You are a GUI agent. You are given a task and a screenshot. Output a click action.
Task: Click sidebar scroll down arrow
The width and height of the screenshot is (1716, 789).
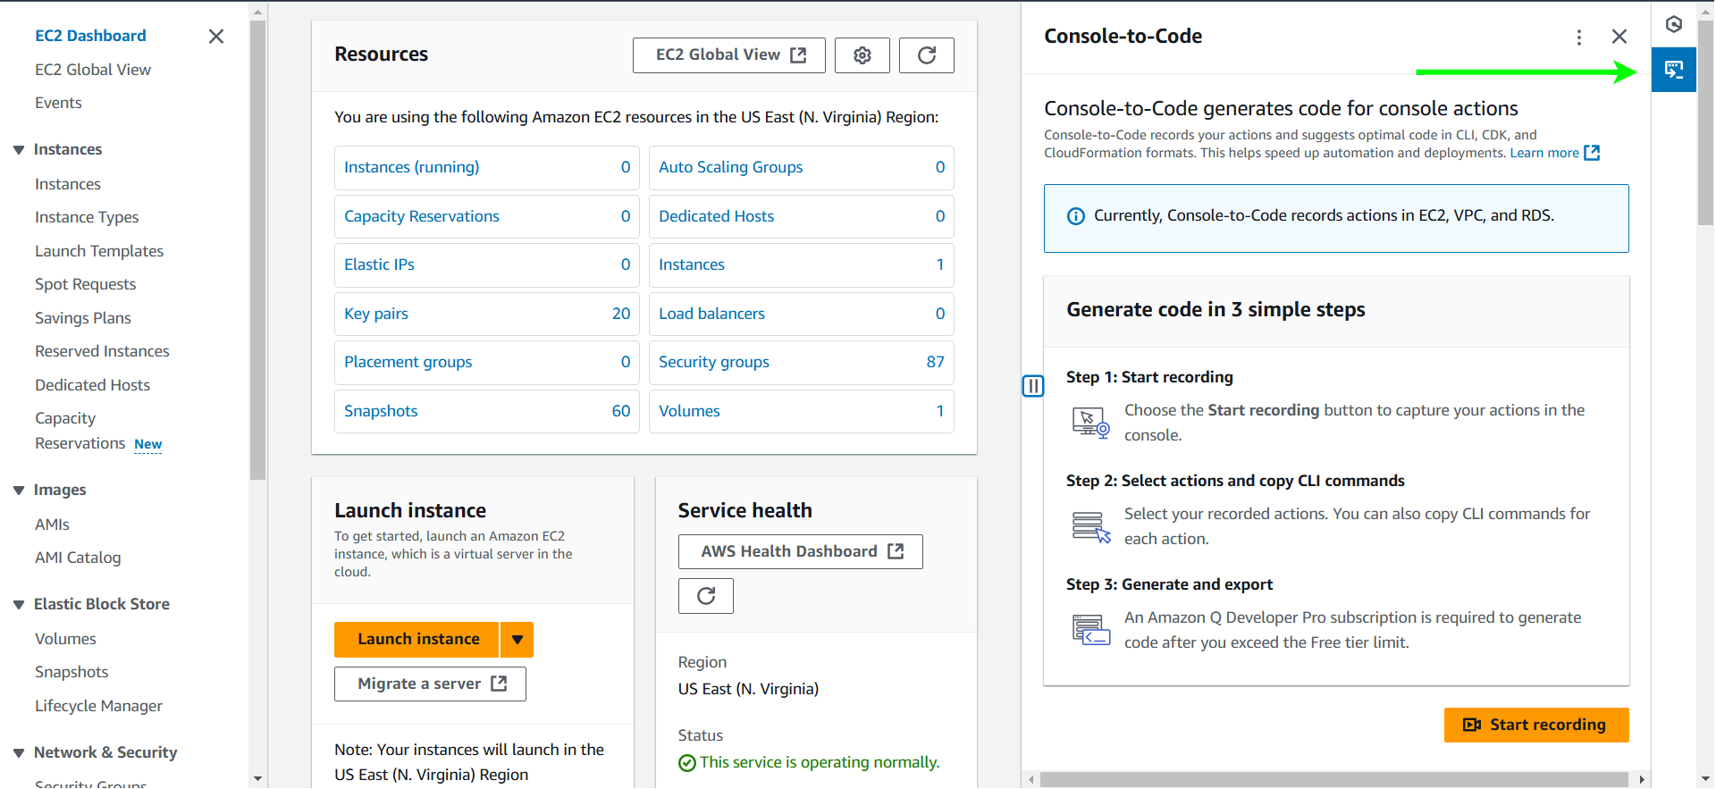coord(258,779)
